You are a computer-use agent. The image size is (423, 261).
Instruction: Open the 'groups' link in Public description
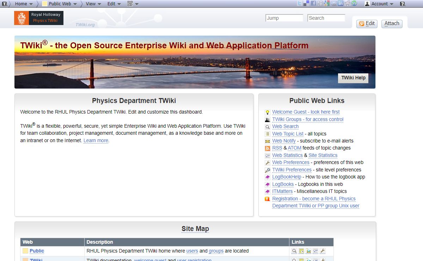[216, 251]
